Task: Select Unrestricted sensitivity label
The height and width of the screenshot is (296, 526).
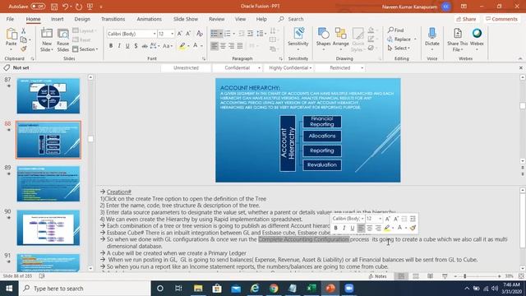Action: pos(187,67)
